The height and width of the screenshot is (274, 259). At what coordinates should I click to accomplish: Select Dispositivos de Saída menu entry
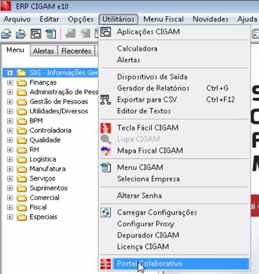click(x=174, y=77)
